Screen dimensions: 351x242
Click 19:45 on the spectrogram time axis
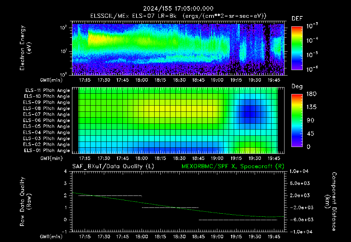pyautogui.click(x=274, y=80)
